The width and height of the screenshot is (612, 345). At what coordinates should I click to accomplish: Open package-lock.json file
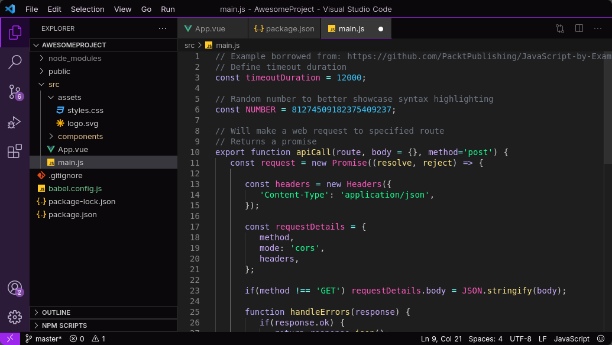[103, 202]
